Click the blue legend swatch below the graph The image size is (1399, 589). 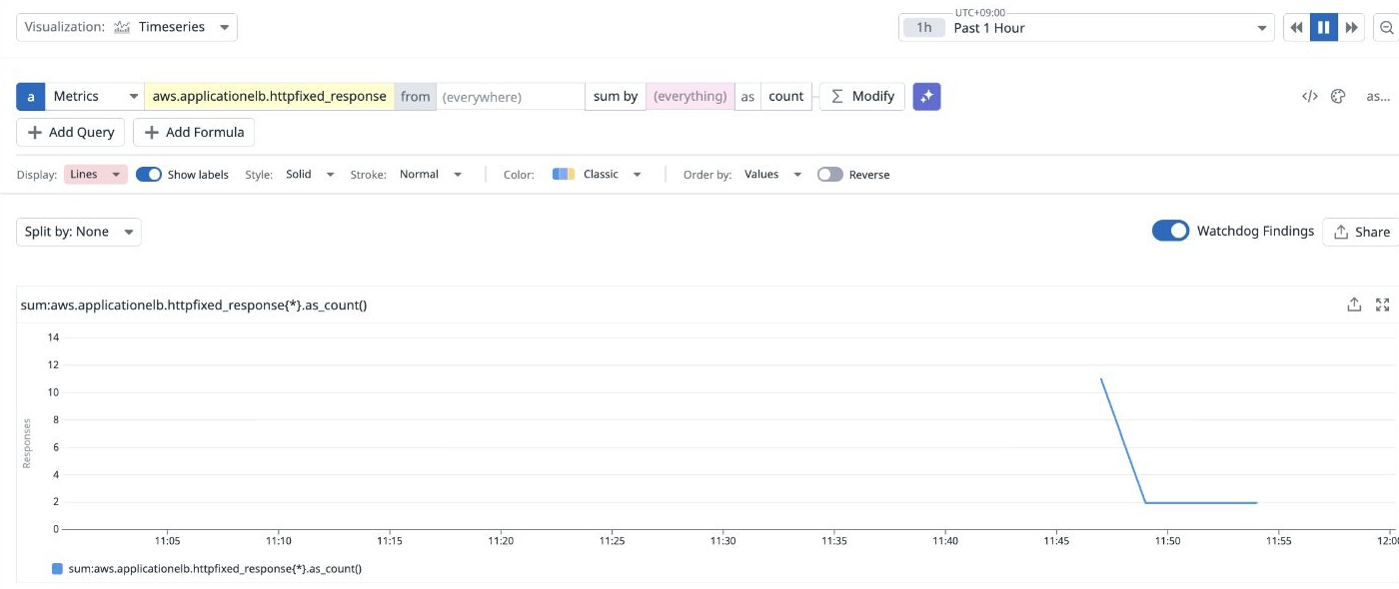pos(57,568)
